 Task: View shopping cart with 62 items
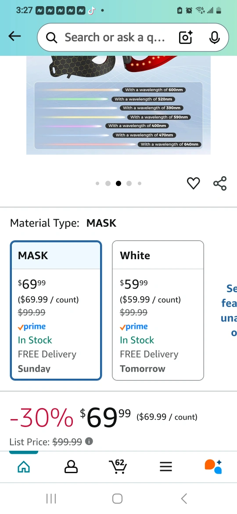[x=118, y=466]
